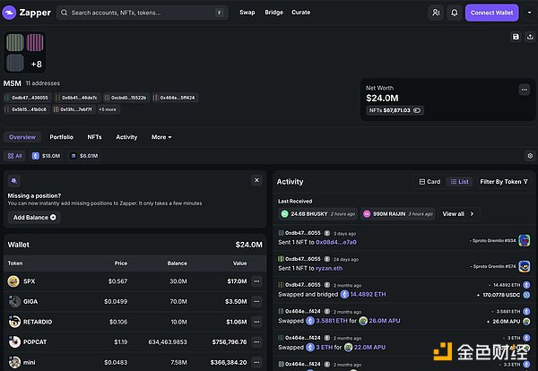
Task: Open Sproto Gremlin #934 NFT thumbnail
Action: coord(525,240)
